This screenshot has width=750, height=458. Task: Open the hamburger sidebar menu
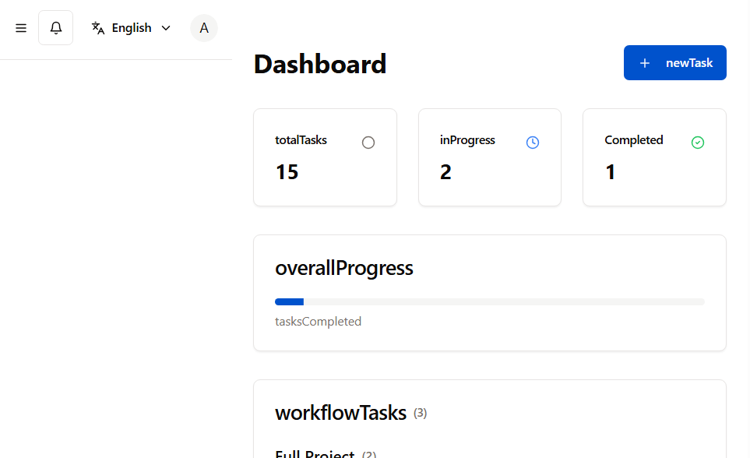[x=21, y=28]
